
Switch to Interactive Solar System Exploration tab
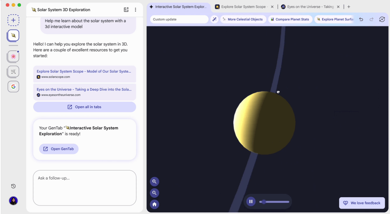tap(179, 7)
